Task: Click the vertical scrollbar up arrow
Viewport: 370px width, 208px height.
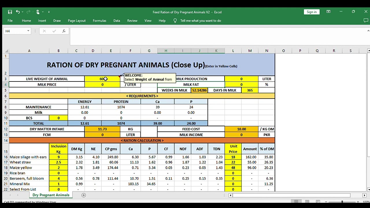Action: click(x=368, y=51)
